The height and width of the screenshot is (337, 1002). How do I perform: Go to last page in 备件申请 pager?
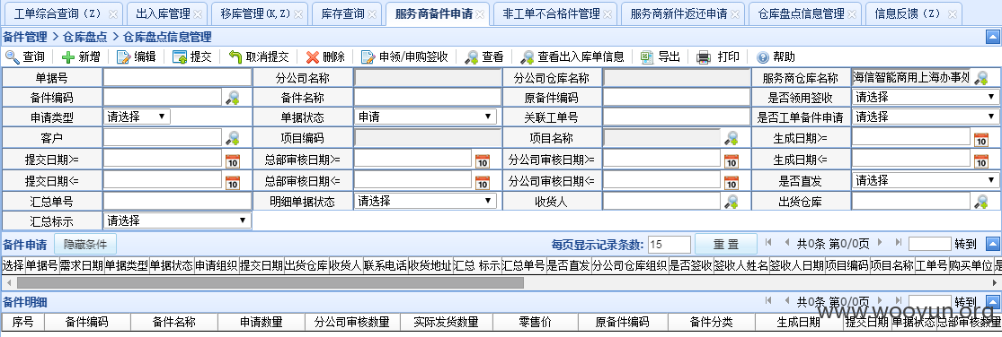click(898, 243)
